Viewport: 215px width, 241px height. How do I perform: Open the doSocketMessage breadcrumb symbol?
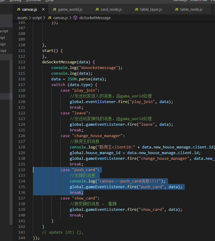[95, 18]
